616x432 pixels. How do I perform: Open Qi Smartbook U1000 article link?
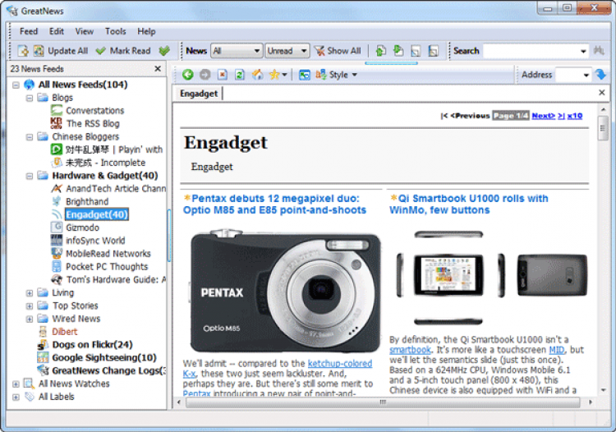click(469, 205)
